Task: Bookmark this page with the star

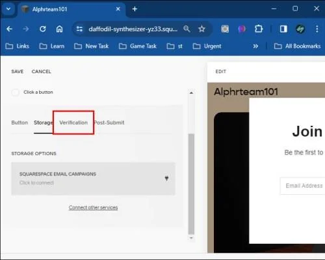Action: pyautogui.click(x=201, y=29)
